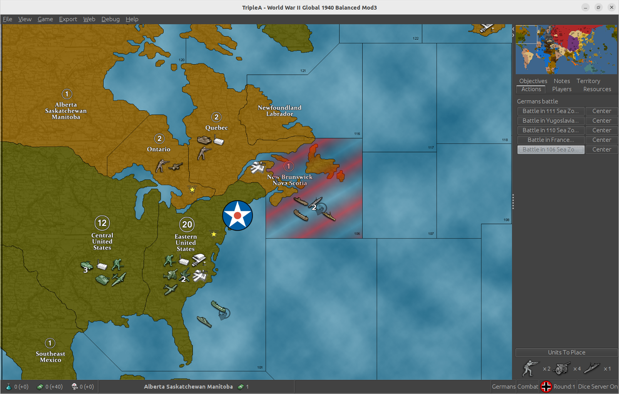Click the large US roundel star marker

pyautogui.click(x=238, y=216)
